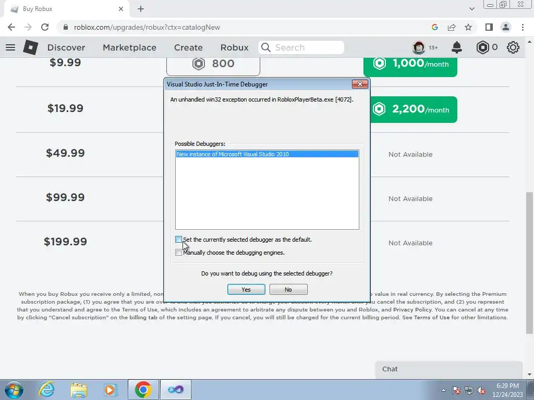Check set selected debugger as default
The width and height of the screenshot is (534, 400).
pos(178,240)
